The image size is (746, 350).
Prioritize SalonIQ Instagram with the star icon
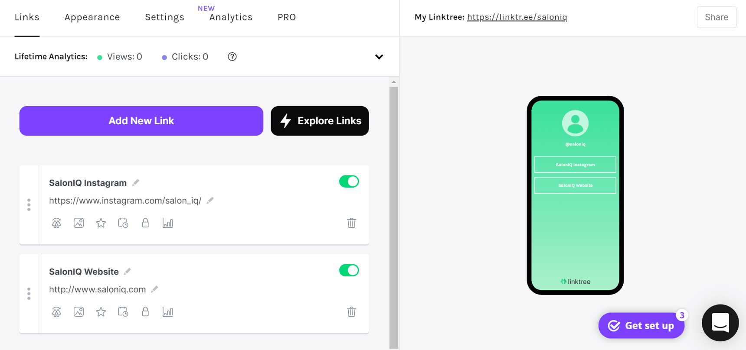[101, 223]
